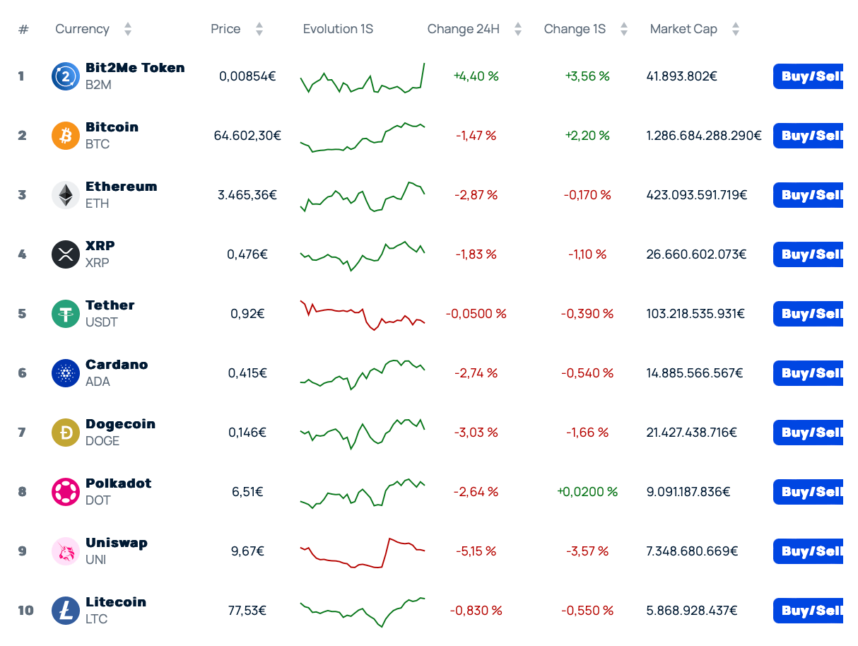Open the Price column sort control
The width and height of the screenshot is (858, 646).
[x=259, y=29]
